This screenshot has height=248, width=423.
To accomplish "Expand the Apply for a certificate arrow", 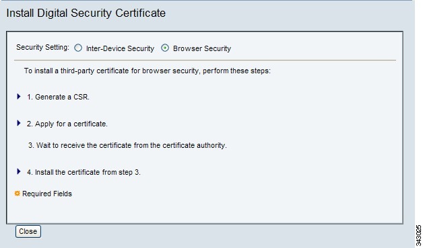I will pyautogui.click(x=19, y=123).
